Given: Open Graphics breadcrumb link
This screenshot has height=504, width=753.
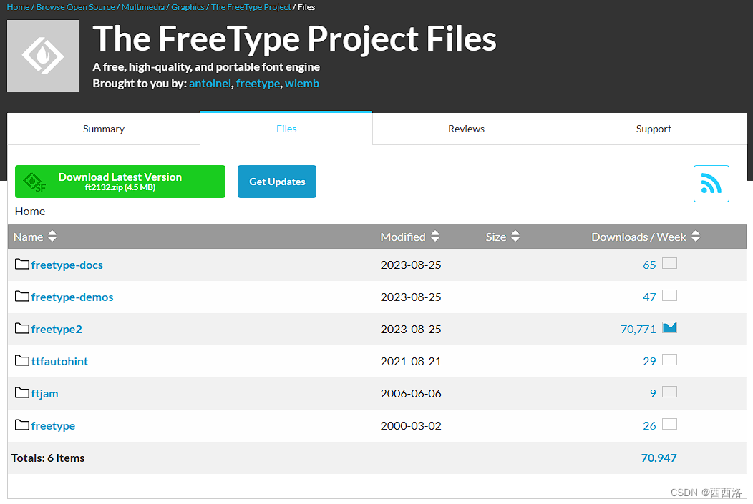Looking at the screenshot, I should [188, 6].
